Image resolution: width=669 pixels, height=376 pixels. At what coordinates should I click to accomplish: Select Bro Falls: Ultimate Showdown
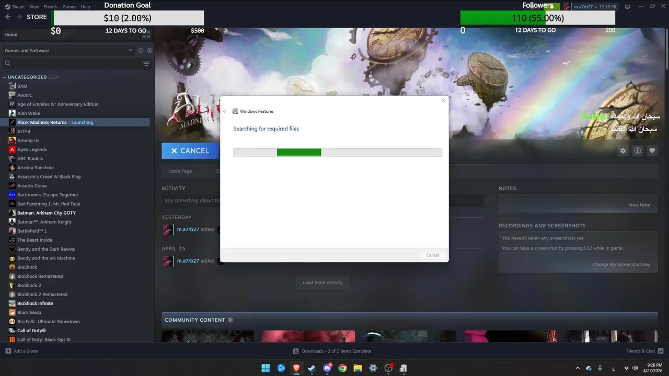(x=49, y=321)
